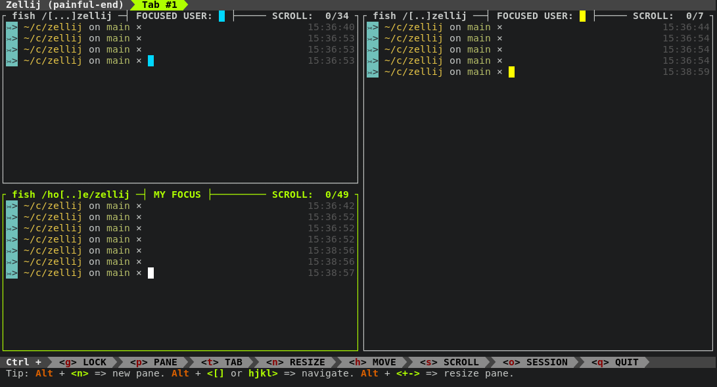Enable SCROLL mode from the status bar
This screenshot has width=717, height=387.
450,361
